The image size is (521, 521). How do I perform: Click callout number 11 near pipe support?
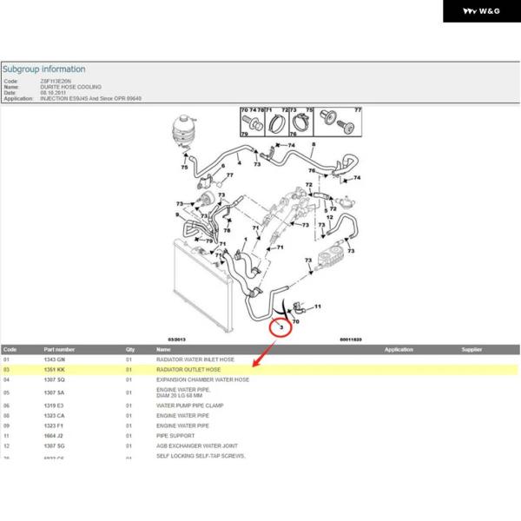click(x=317, y=307)
